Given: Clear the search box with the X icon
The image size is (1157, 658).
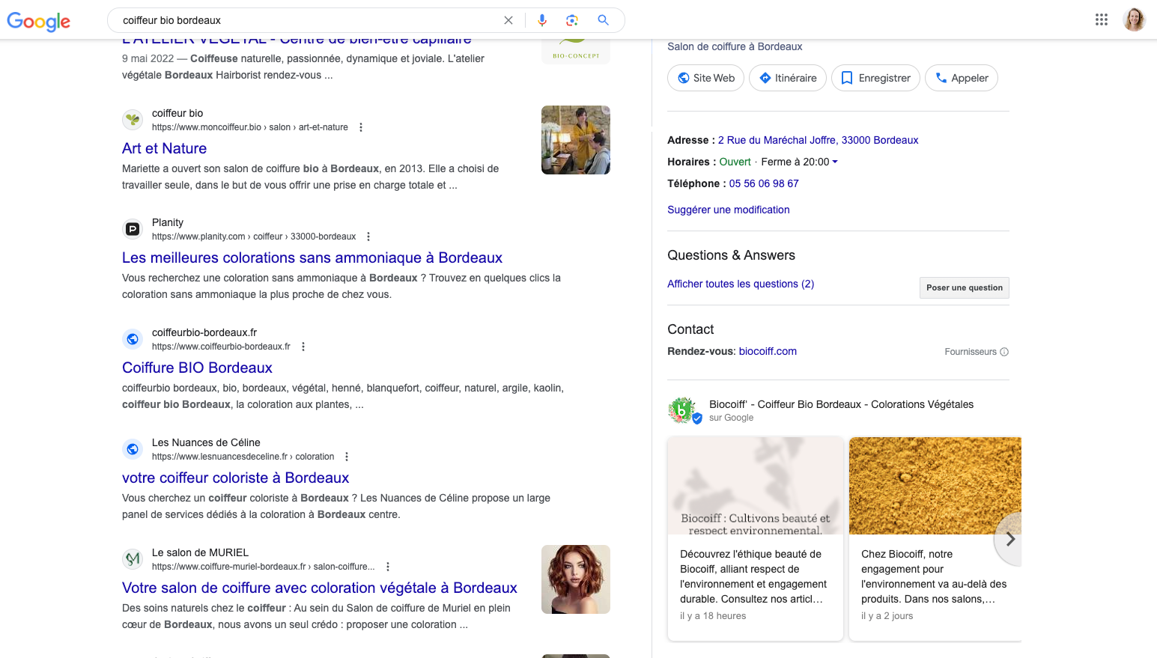Looking at the screenshot, I should click(508, 20).
